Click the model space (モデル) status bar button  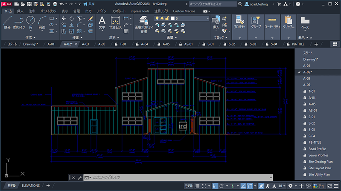point(189,186)
